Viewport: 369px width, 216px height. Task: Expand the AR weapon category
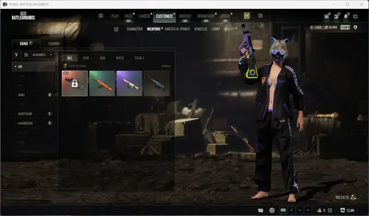[x=33, y=67]
